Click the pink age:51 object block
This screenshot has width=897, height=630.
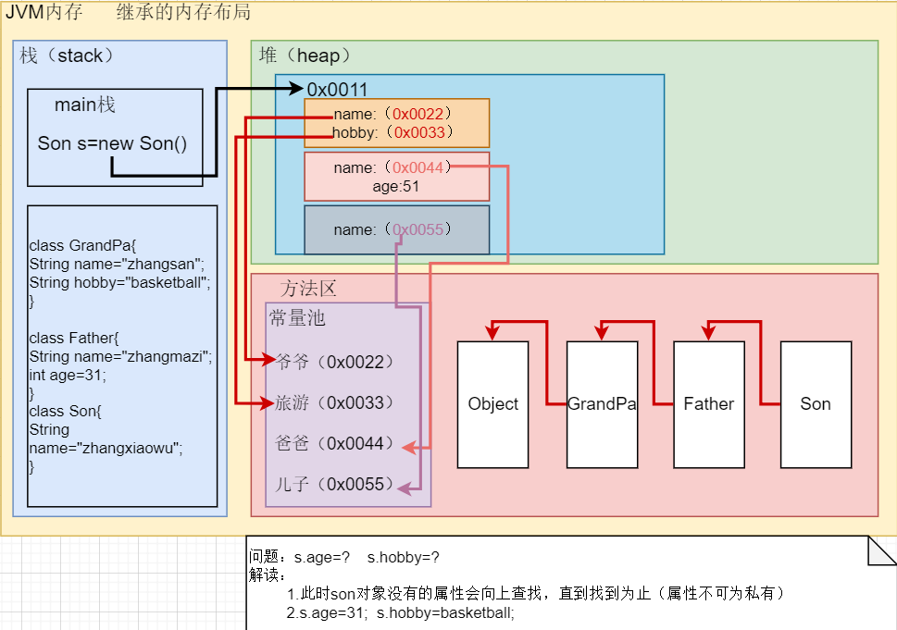coord(396,177)
